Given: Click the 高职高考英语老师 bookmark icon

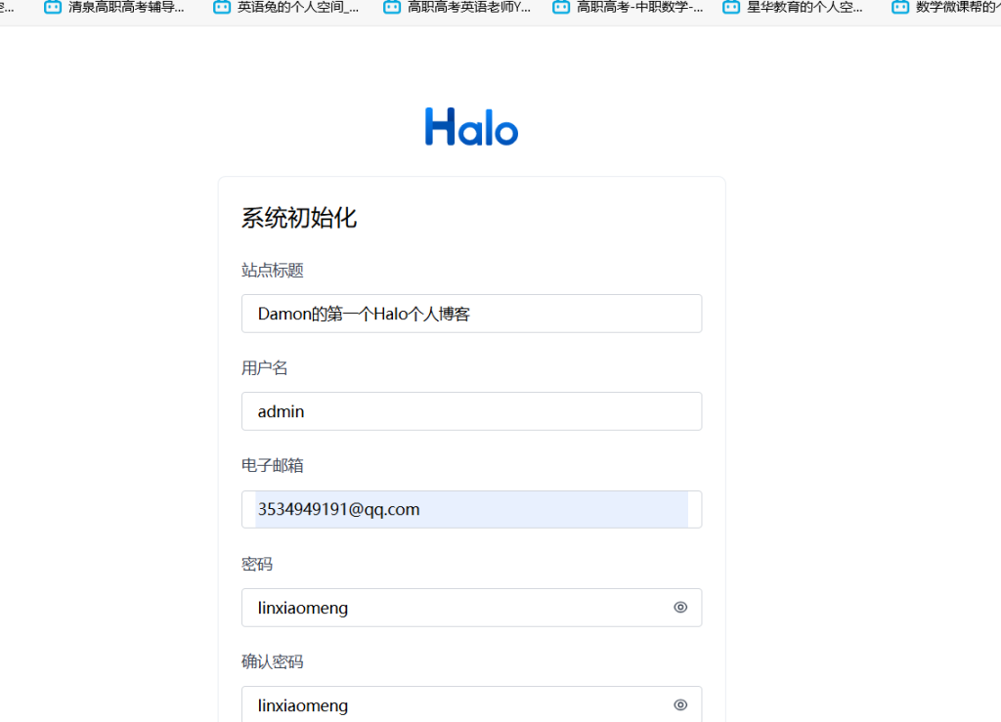Looking at the screenshot, I should pyautogui.click(x=392, y=7).
